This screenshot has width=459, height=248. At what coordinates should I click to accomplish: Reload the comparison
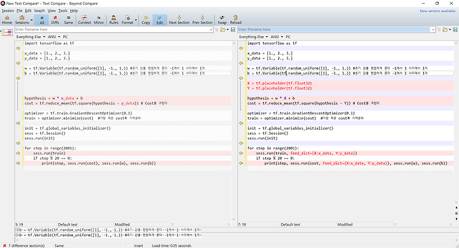coord(236,20)
